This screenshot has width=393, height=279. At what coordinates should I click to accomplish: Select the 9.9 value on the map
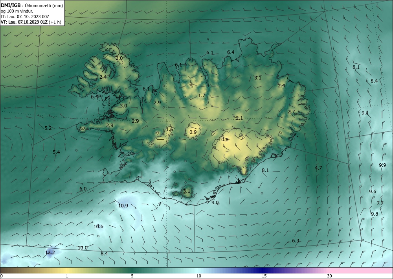coord(382,165)
